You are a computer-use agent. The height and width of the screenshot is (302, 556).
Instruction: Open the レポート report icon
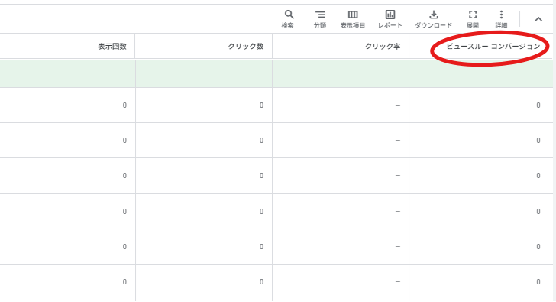coord(390,19)
